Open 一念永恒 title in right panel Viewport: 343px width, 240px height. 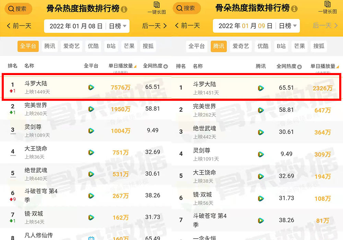(204, 238)
